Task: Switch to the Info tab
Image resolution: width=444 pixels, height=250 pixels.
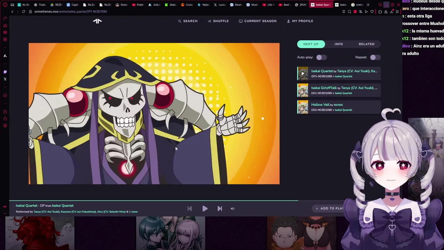Action: pos(339,44)
